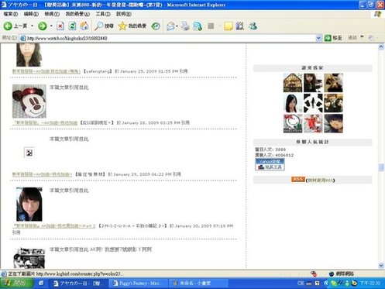Open the Search magnifier tool
Viewport: 385px width, 289px height.
(x=104, y=26)
